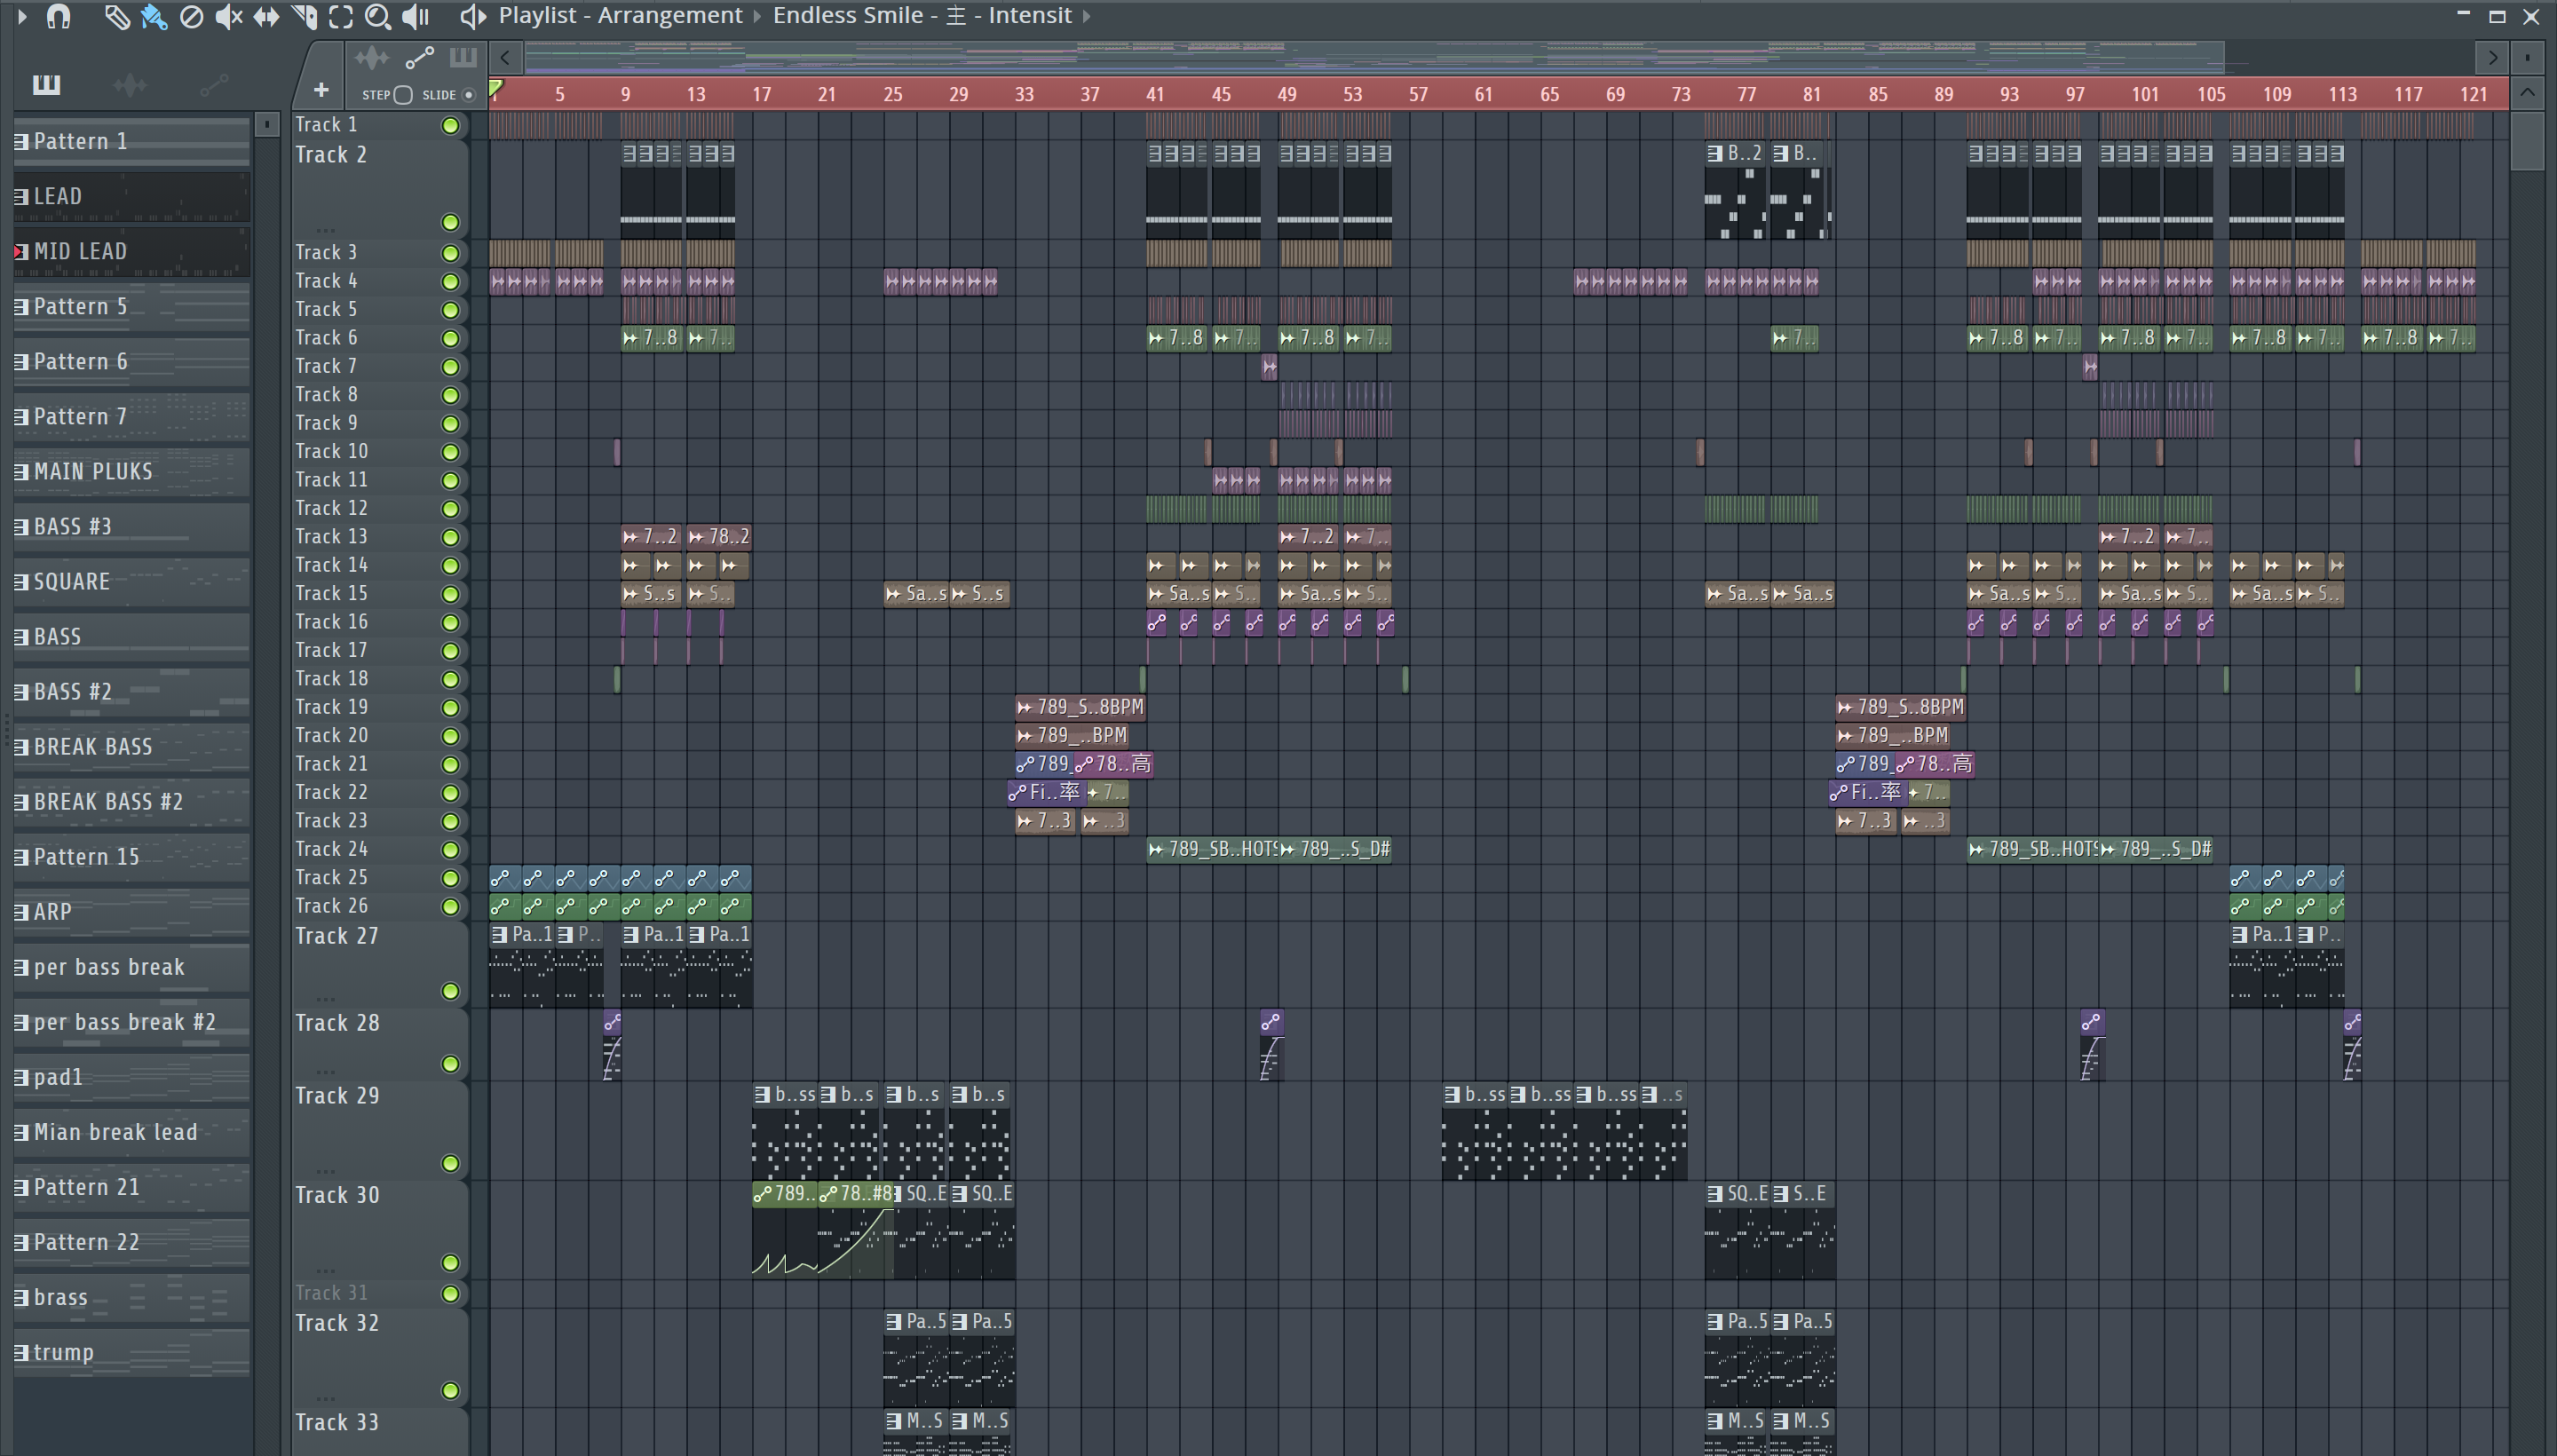Choose the Select marquee tool
2557x1456 pixels.
pos(341,16)
